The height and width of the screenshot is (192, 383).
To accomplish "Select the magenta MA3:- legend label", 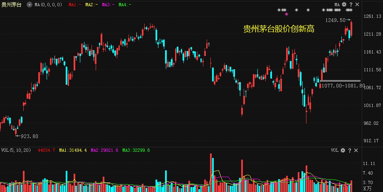I will coord(108,5).
